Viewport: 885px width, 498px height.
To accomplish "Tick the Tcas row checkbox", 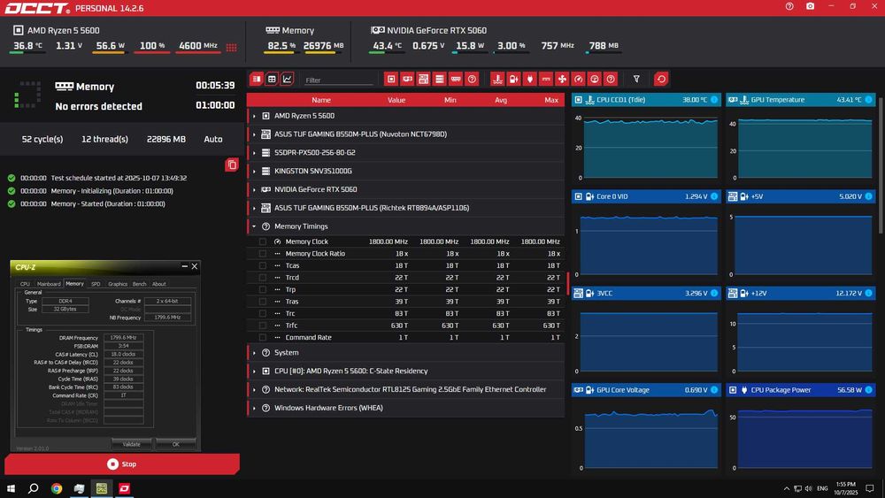I will (263, 265).
